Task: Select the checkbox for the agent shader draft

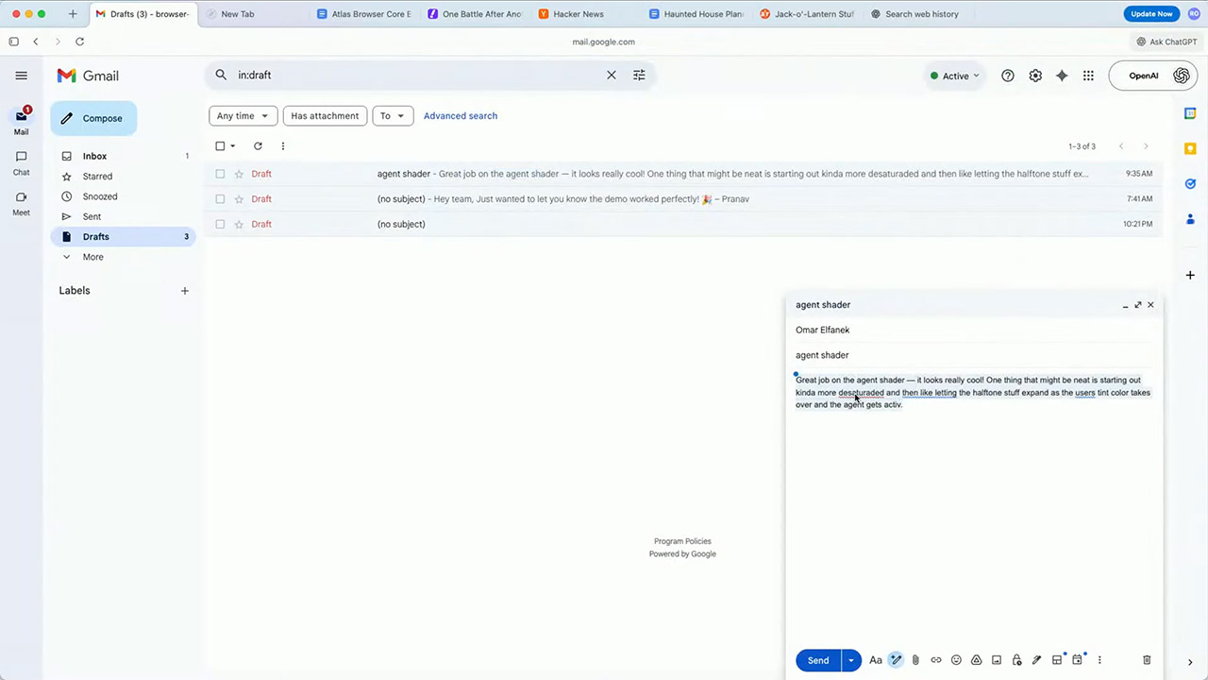Action: [220, 174]
